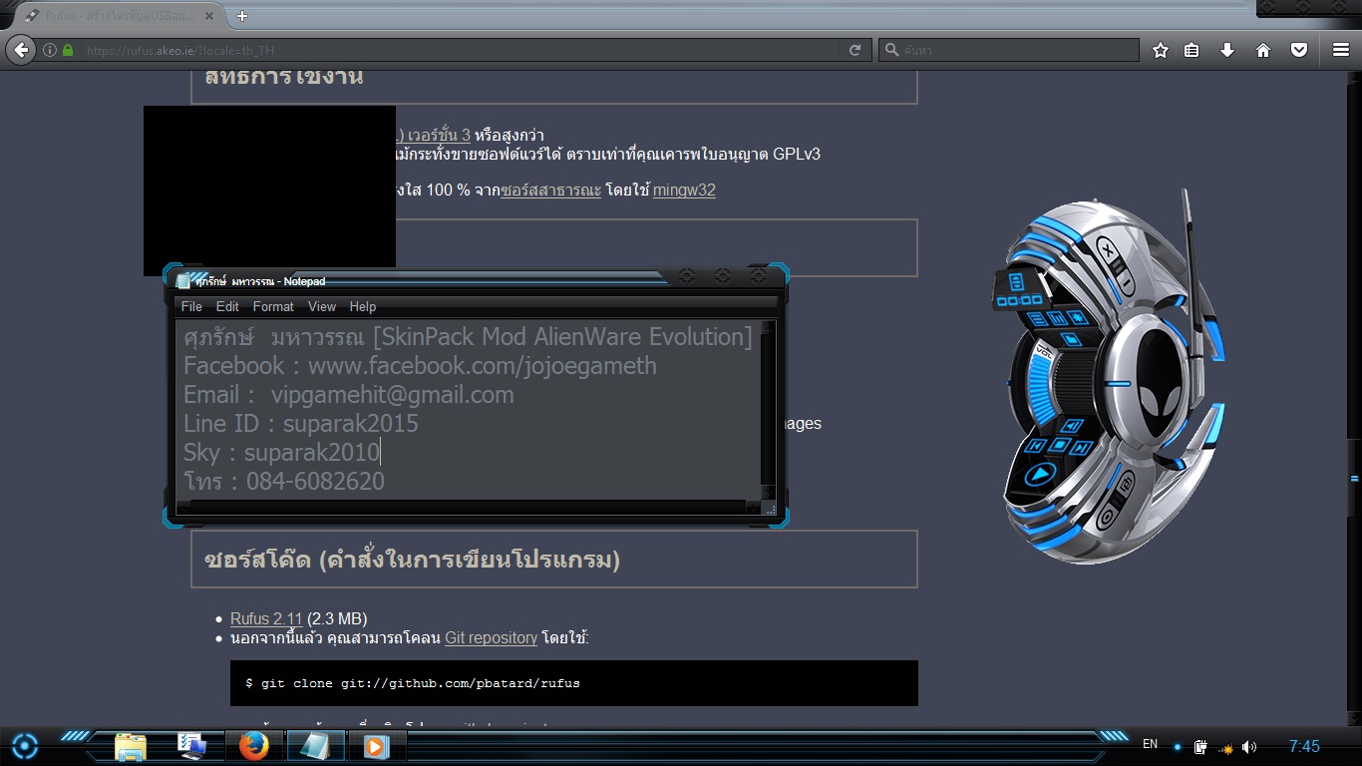Click the phone number line in Notepad
This screenshot has width=1362, height=766.
click(284, 483)
